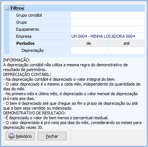Select the Depreciação 'de' date field
The width and height of the screenshot is (148, 147).
tap(89, 50)
